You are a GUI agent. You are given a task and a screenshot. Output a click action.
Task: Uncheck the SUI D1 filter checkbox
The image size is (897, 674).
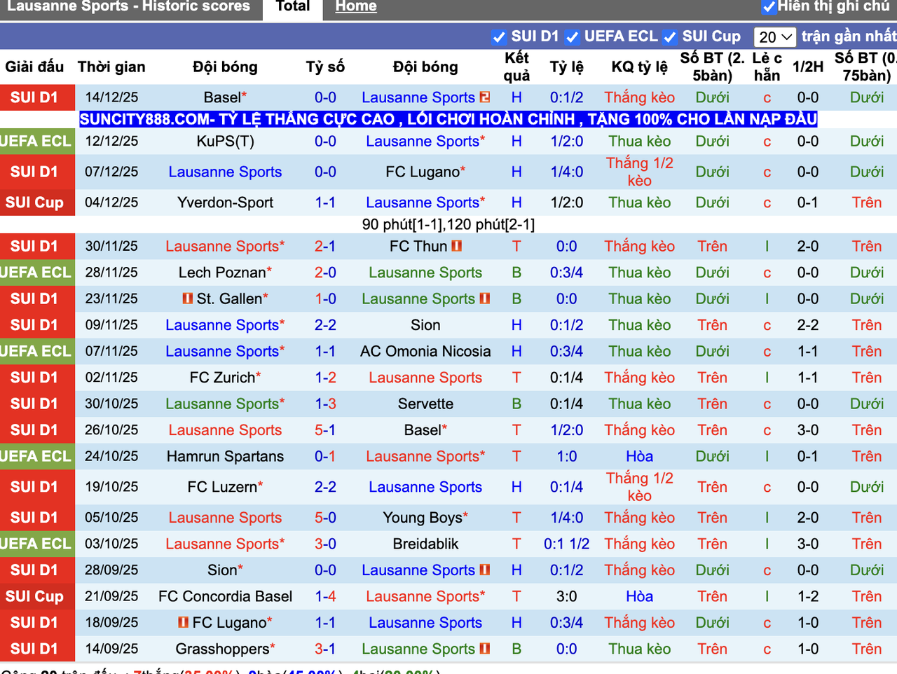tap(500, 36)
